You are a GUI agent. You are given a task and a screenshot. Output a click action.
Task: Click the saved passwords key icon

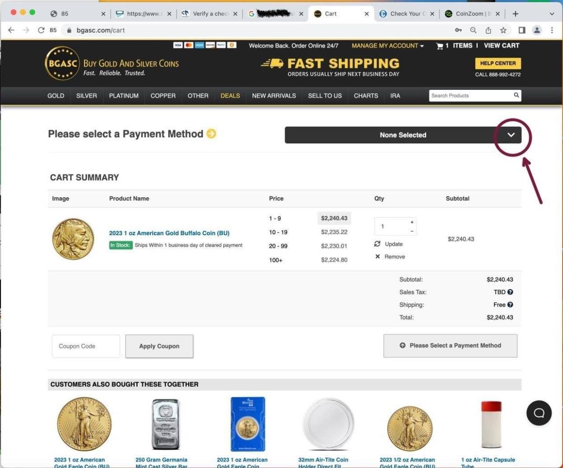coord(458,30)
